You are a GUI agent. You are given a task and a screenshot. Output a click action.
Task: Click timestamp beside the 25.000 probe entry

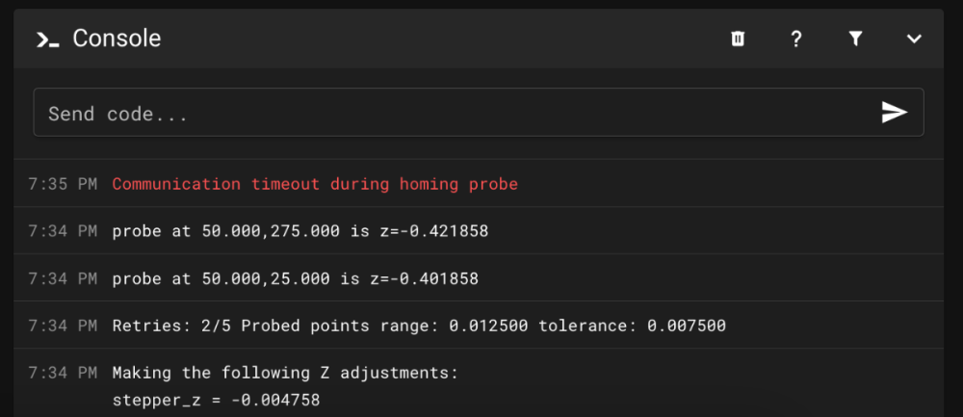[x=63, y=279]
